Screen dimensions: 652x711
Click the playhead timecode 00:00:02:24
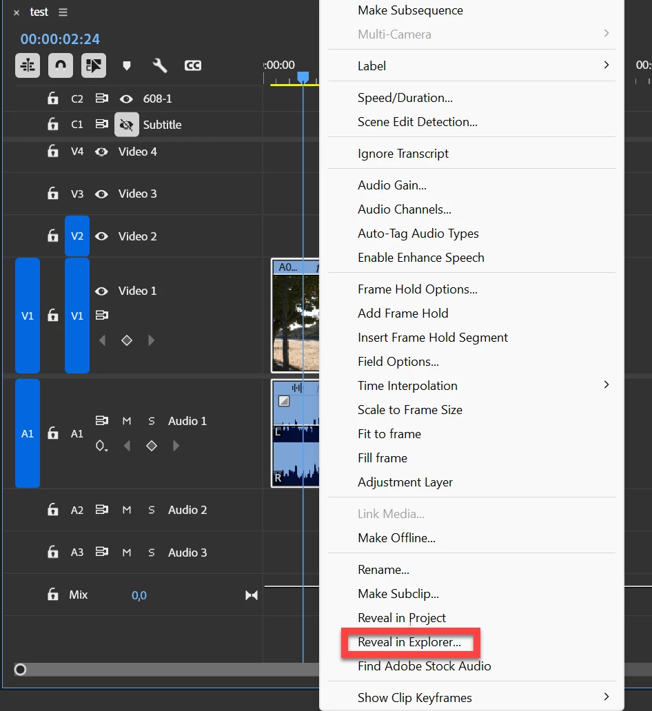point(60,39)
